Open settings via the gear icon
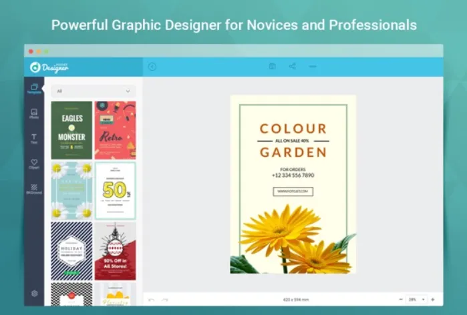467x315 pixels. (x=35, y=294)
